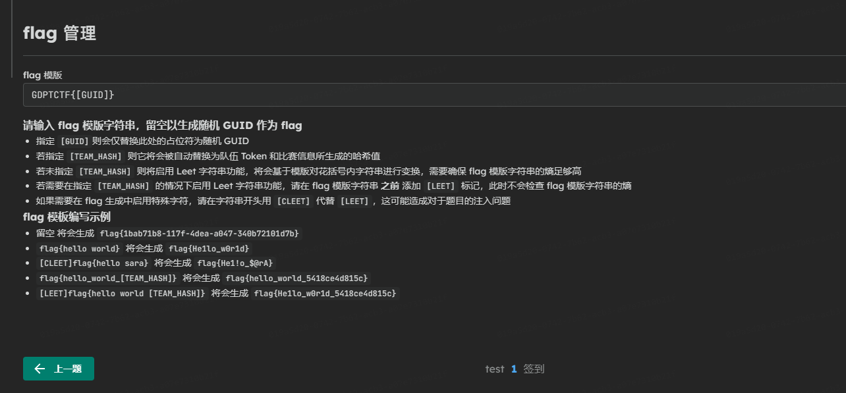The height and width of the screenshot is (393, 846).
Task: Click the flag{hello world} example template
Action: [80, 249]
